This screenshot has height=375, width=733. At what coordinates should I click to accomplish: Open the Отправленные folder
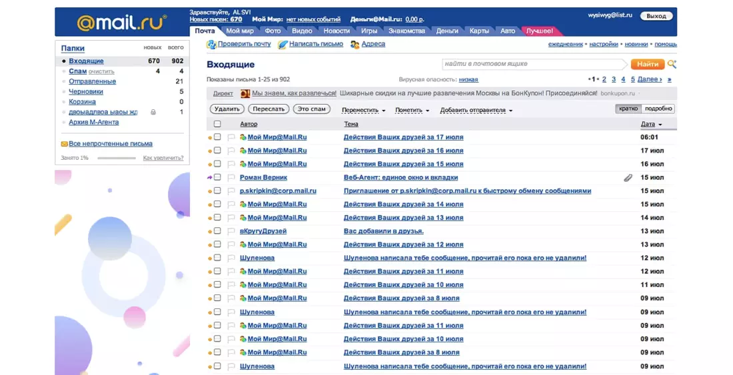click(92, 81)
